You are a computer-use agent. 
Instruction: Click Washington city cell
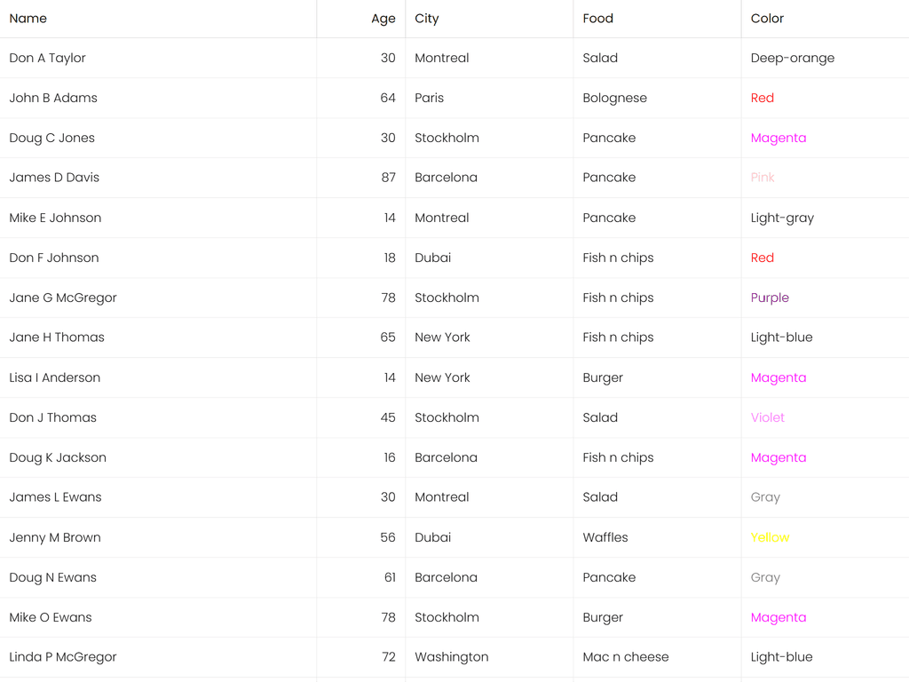(x=452, y=658)
